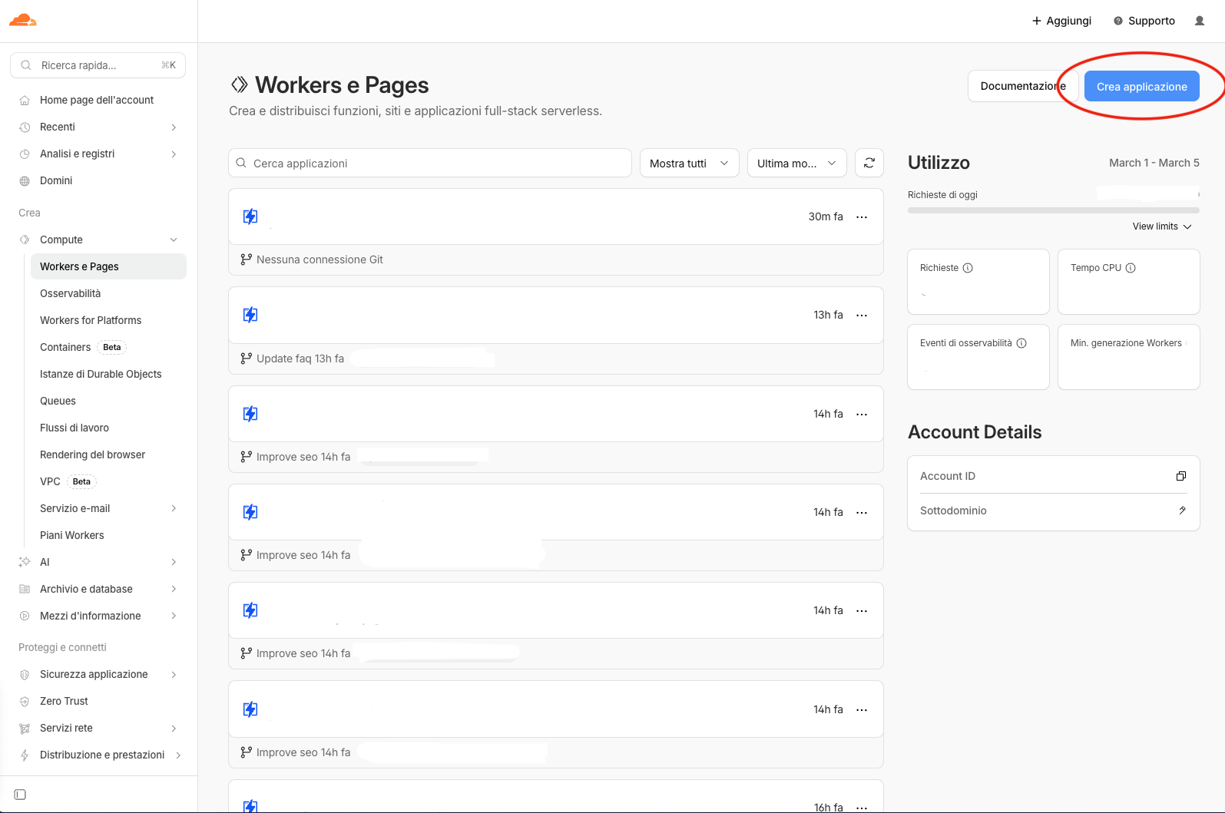Open more options for 30m fa application

click(x=862, y=217)
